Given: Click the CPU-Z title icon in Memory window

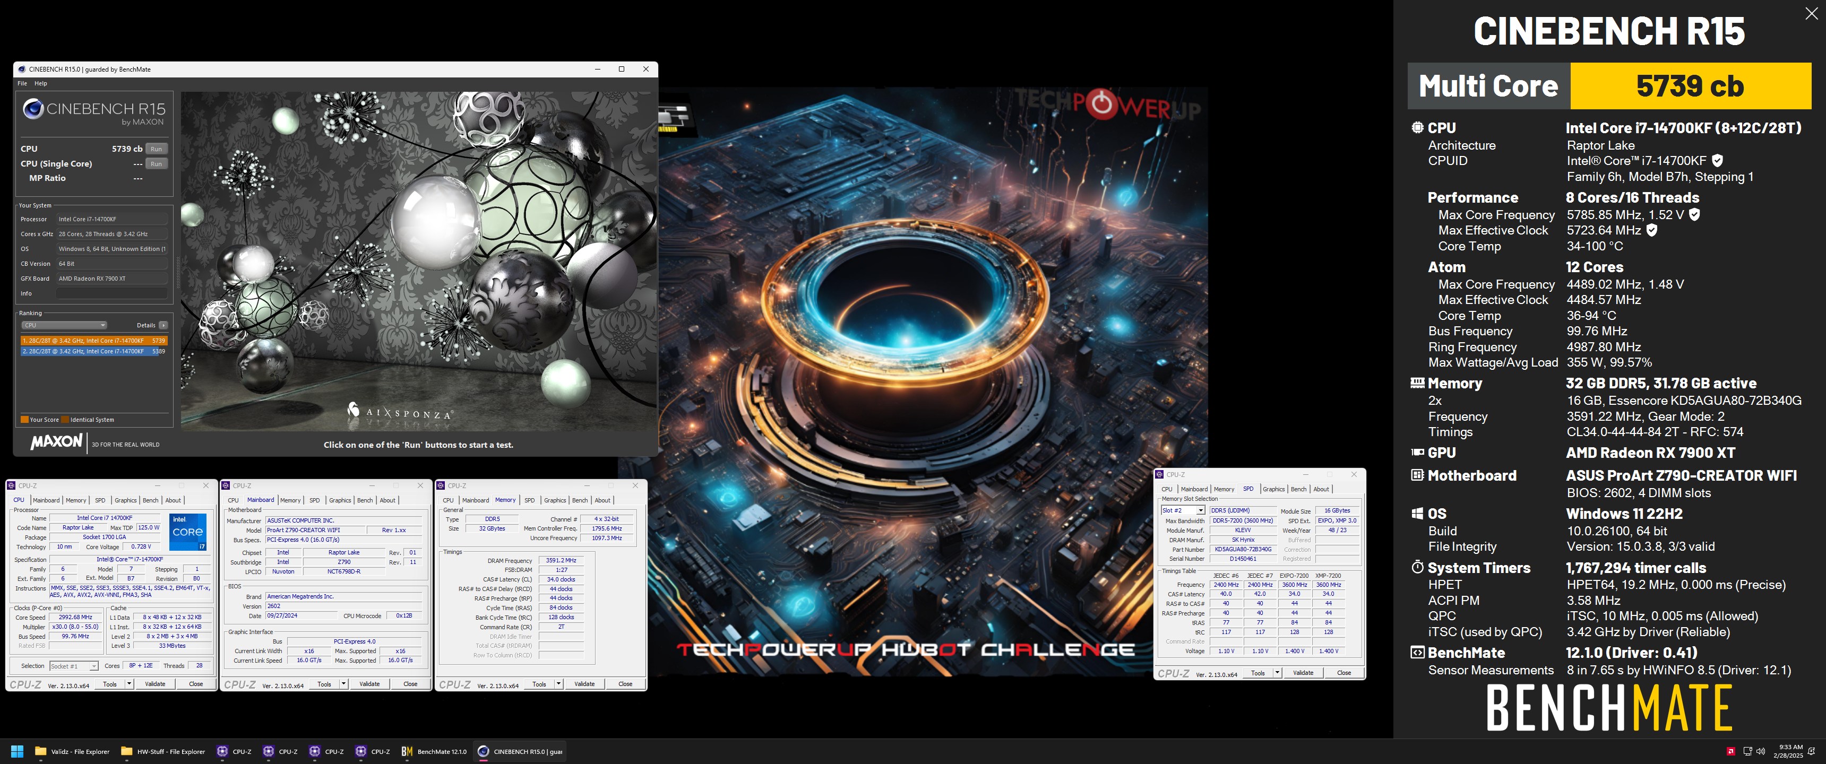Looking at the screenshot, I should (x=441, y=485).
